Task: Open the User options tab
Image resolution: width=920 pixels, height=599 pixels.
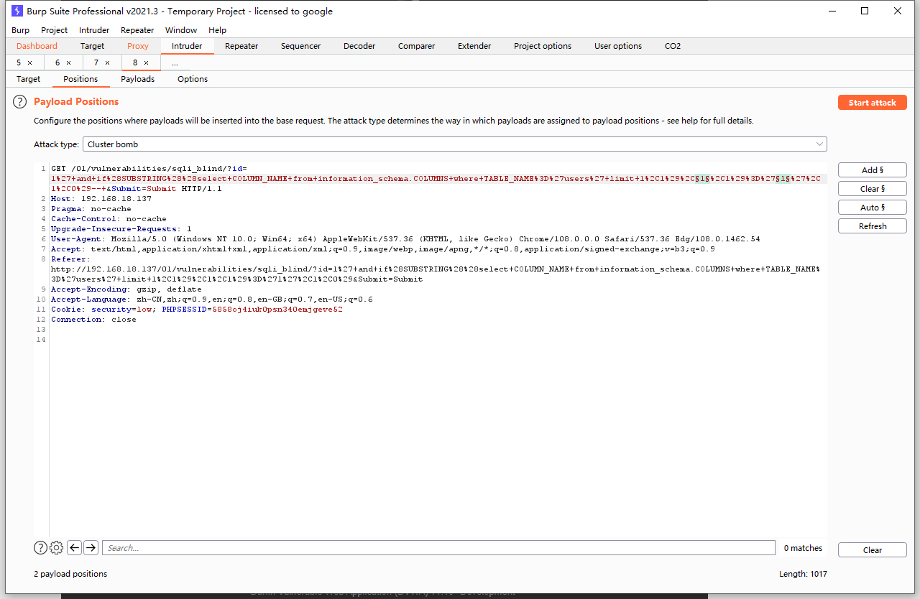Action: tap(618, 46)
